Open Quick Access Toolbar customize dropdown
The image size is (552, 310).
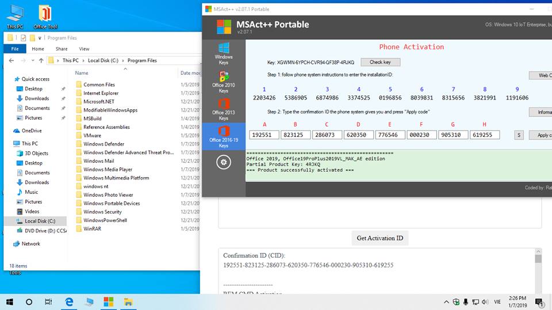click(40, 38)
